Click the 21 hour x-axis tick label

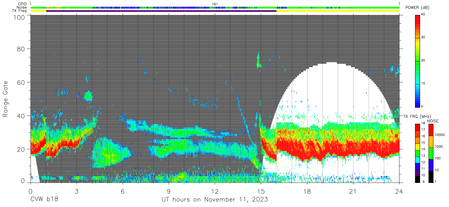point(353,191)
